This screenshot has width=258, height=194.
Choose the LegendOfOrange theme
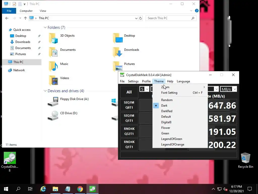(x=180, y=144)
